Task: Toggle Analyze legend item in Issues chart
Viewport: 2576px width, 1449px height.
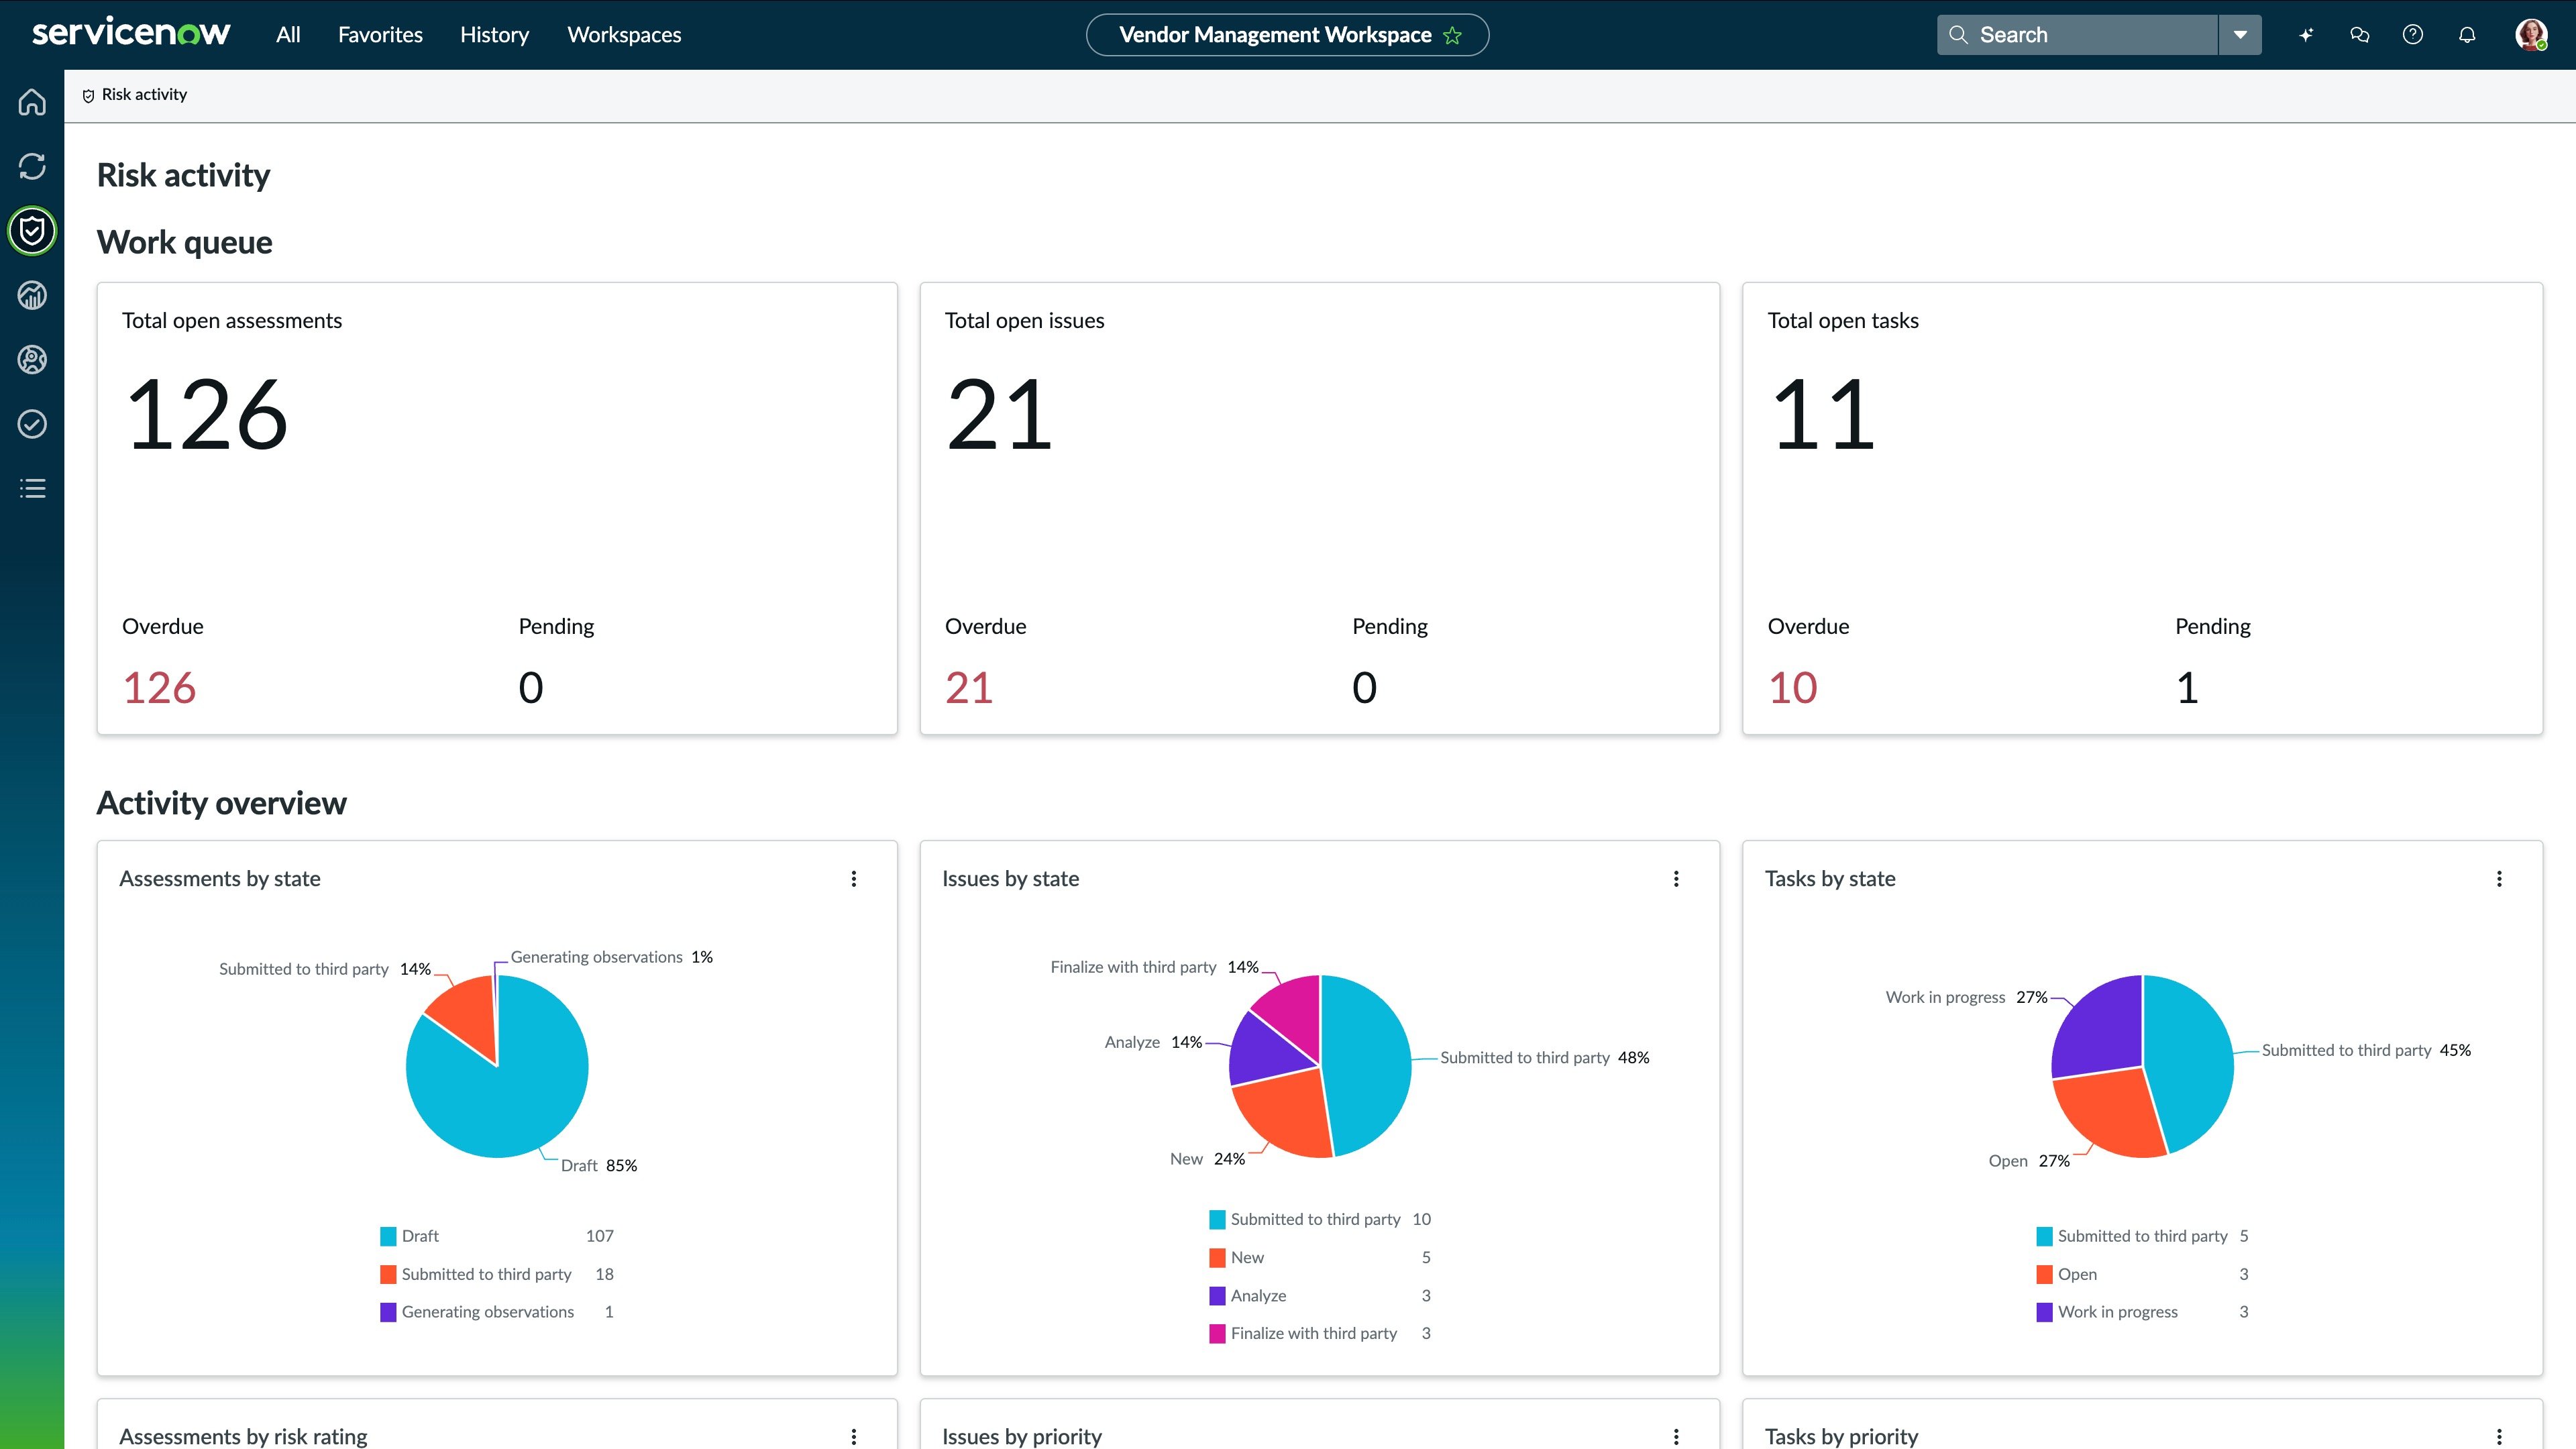Action: click(1257, 1296)
